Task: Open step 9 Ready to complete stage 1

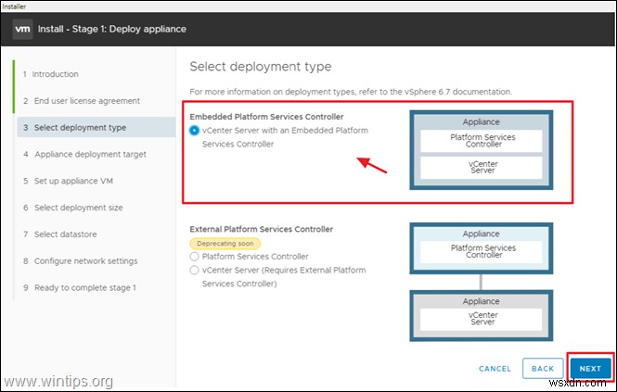Action: [x=80, y=288]
